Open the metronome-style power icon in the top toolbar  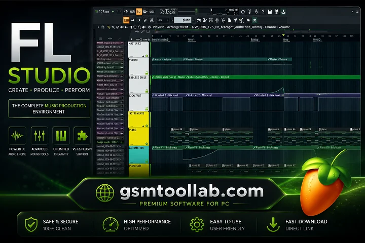click(243, 12)
